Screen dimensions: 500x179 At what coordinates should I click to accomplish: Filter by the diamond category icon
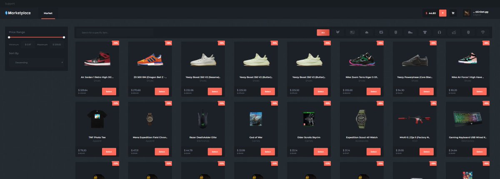pos(483,32)
